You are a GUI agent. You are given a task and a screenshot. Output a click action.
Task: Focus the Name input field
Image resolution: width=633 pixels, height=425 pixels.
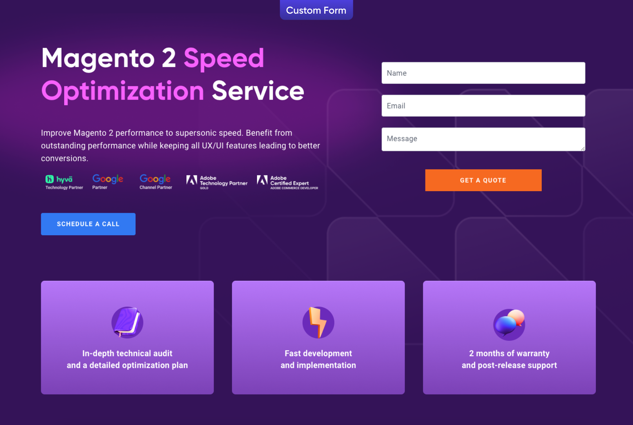483,73
